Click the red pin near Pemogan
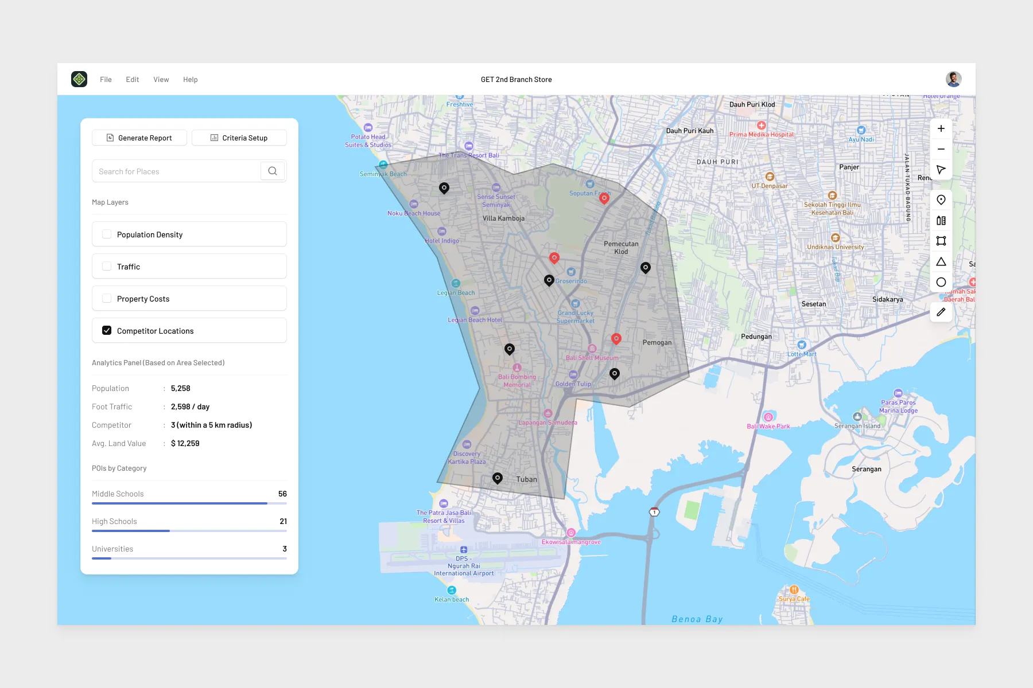The image size is (1033, 688). [x=616, y=339]
